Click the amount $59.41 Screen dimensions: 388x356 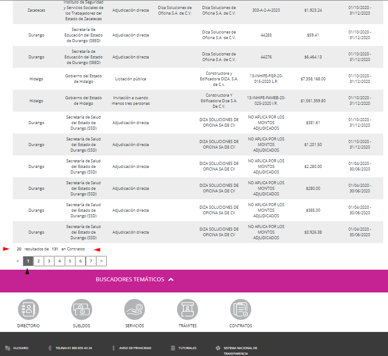[x=313, y=35]
